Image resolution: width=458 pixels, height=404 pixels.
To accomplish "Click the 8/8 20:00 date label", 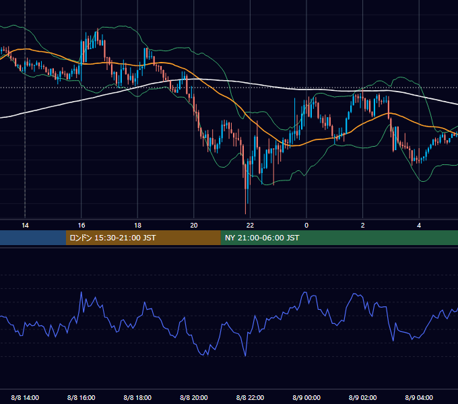I will pyautogui.click(x=194, y=397).
